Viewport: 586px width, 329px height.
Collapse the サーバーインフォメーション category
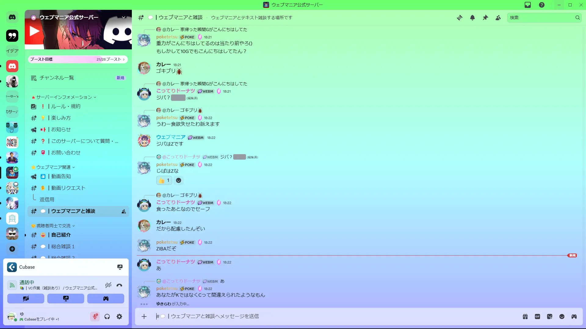pyautogui.click(x=64, y=97)
